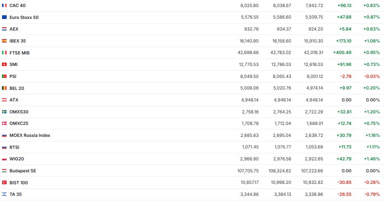Click the Portugal flag icon beside PSI
384x202 pixels.
click(x=4, y=76)
